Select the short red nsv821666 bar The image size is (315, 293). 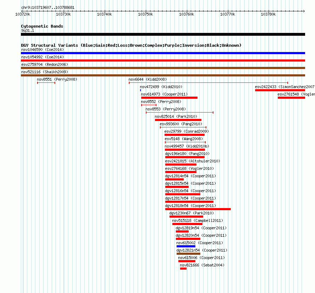[183, 269]
